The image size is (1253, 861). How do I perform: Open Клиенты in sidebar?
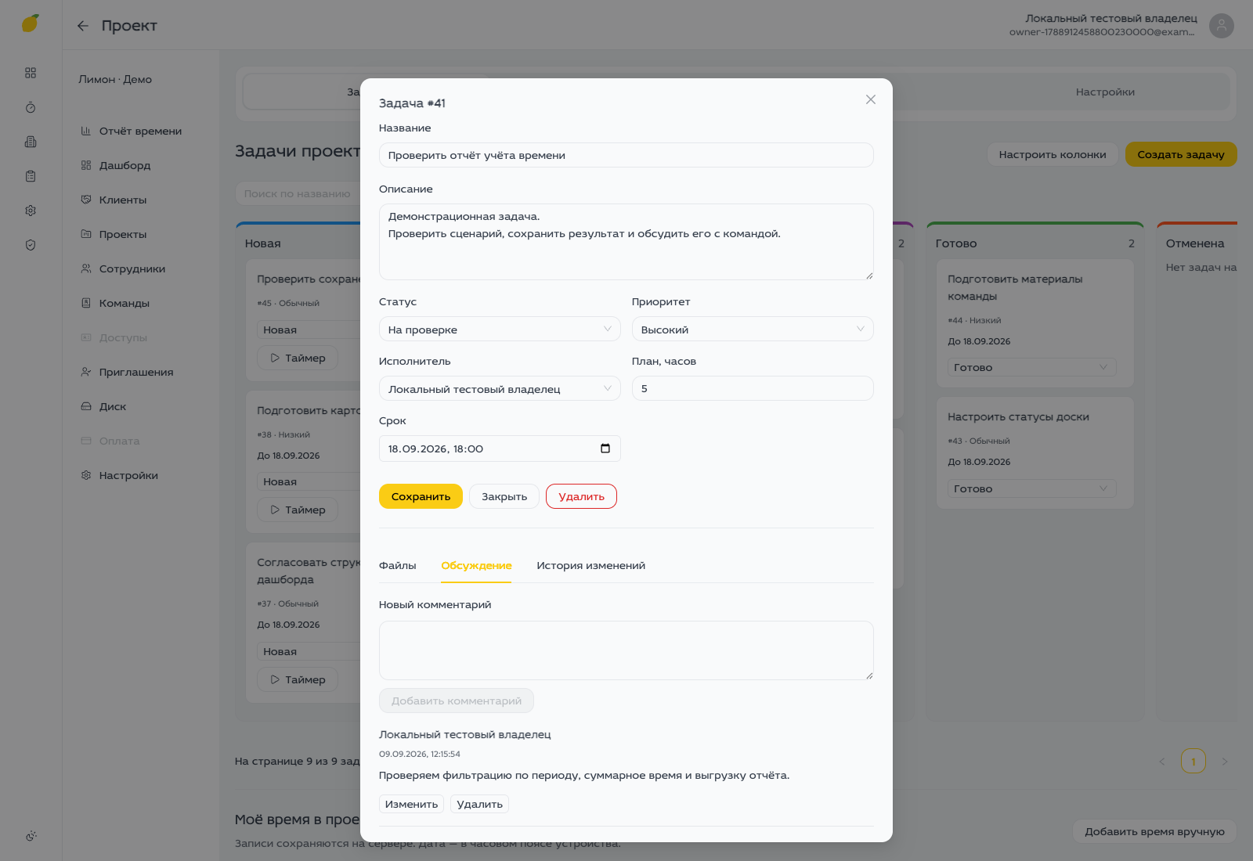coord(114,200)
